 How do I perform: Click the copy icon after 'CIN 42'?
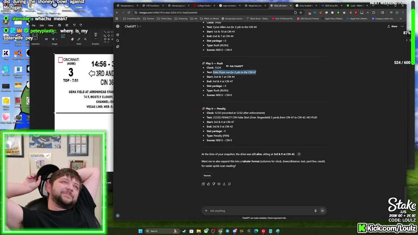point(299,154)
